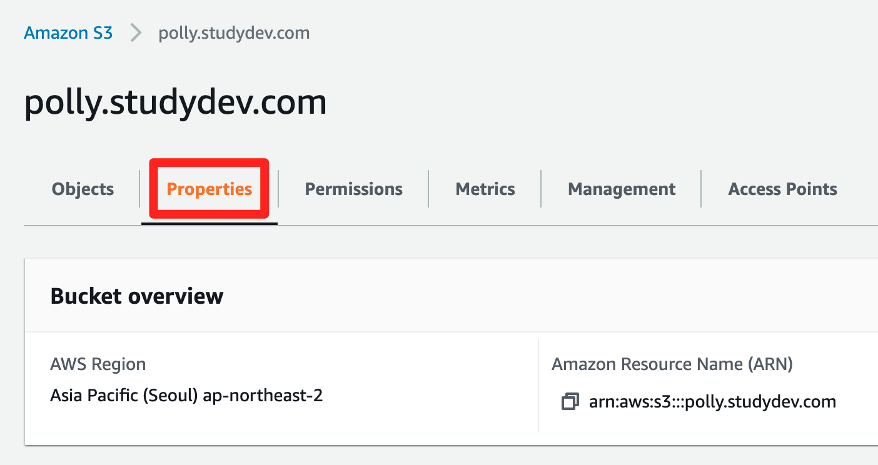Screen dimensions: 878x465
Task: Open the Permissions tab
Action: tap(353, 189)
